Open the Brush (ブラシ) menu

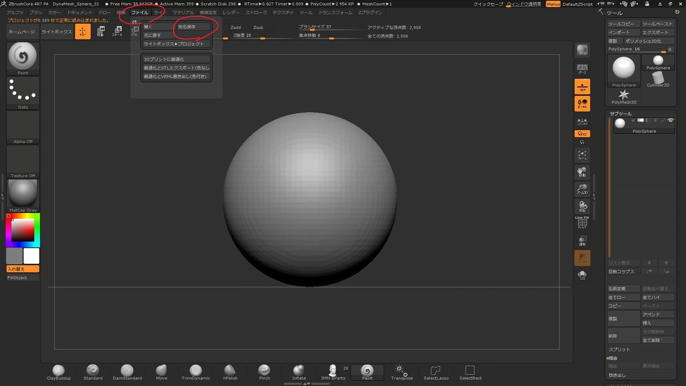[x=36, y=12]
